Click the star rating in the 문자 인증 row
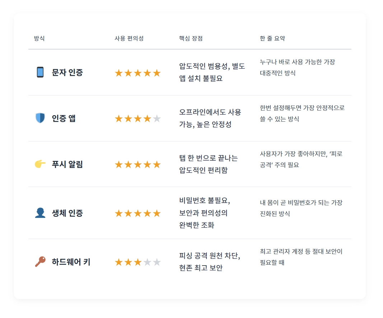The width and height of the screenshot is (383, 318). 138,73
